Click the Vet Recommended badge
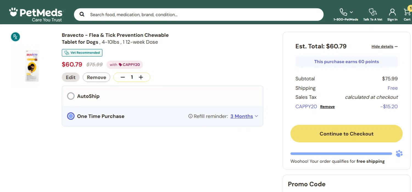This screenshot has width=412, height=192. (x=82, y=53)
